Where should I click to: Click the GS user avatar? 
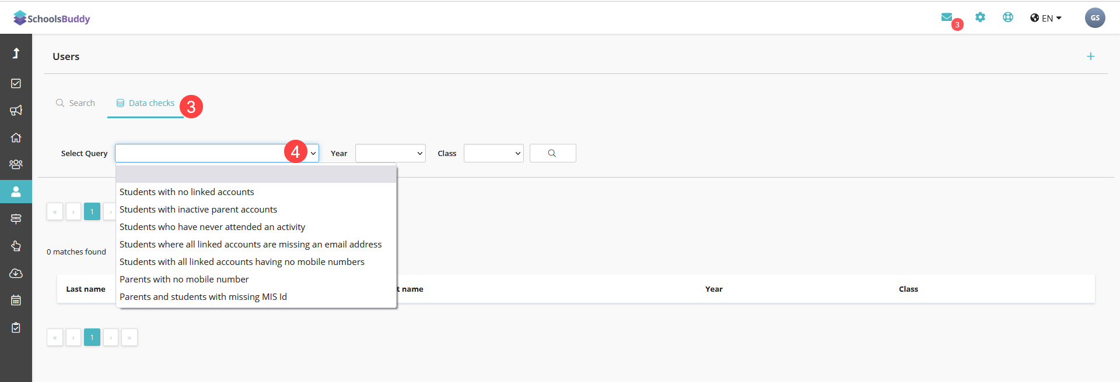click(1095, 18)
